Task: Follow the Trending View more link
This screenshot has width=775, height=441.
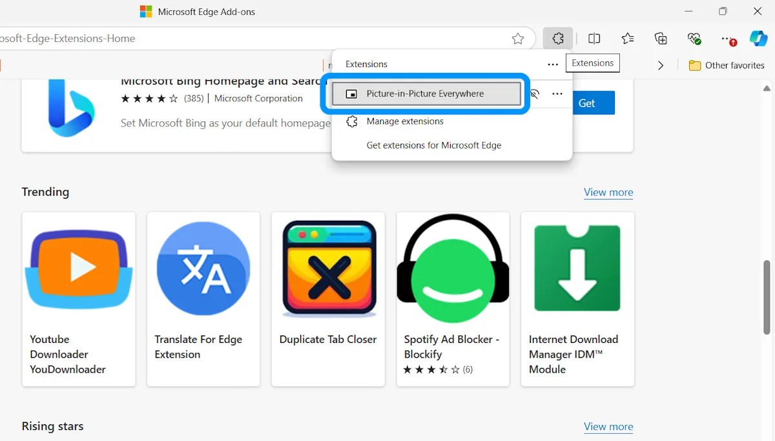Action: tap(608, 192)
